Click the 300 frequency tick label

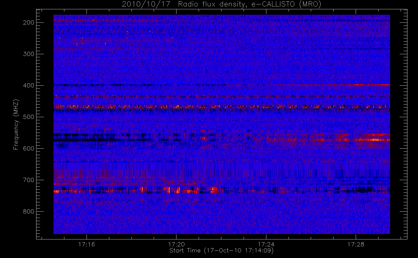[29, 54]
